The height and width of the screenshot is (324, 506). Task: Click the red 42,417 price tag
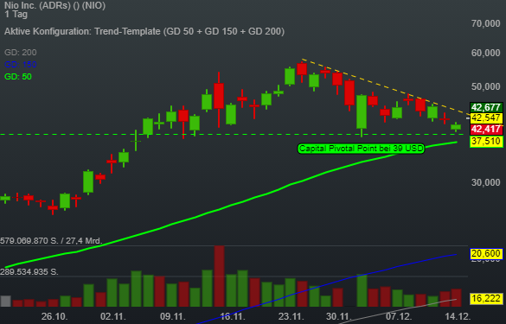click(486, 130)
